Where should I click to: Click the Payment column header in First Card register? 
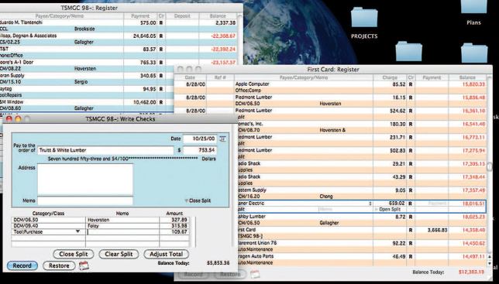pyautogui.click(x=432, y=78)
